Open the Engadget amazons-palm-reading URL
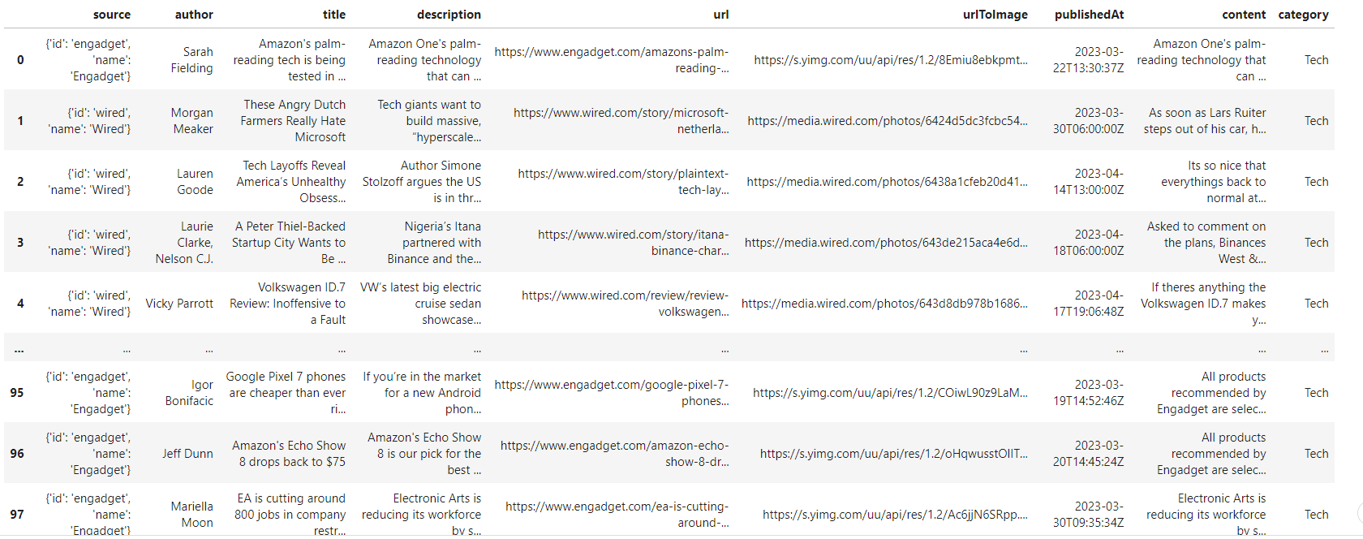This screenshot has width=1363, height=539. point(612,60)
